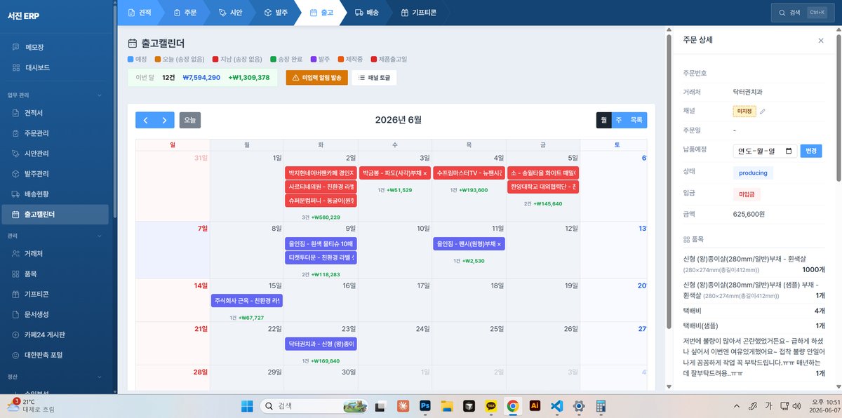Collapse the 정산 sidebar section

99,376
